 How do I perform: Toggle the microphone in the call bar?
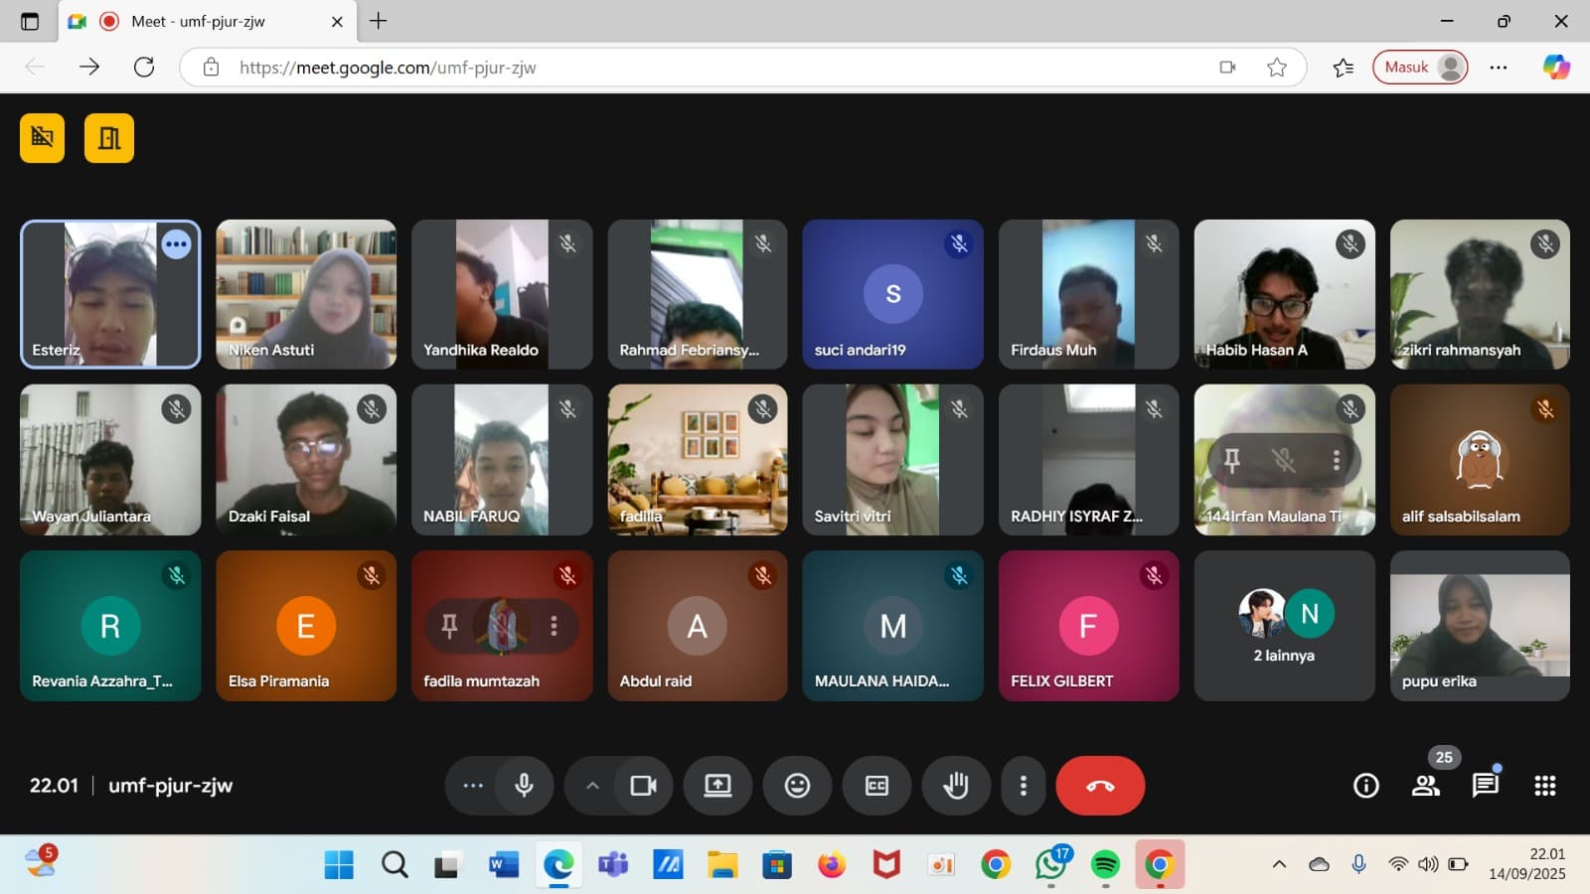point(524,786)
